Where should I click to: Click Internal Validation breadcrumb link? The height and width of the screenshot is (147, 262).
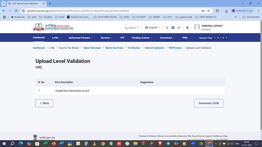tap(154, 48)
